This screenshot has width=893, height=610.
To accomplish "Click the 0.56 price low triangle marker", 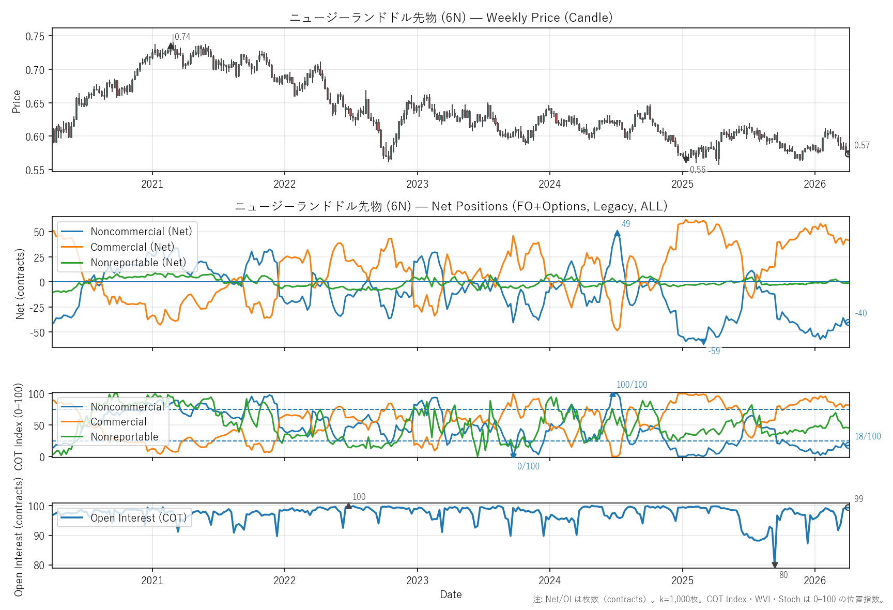I will 686,160.
